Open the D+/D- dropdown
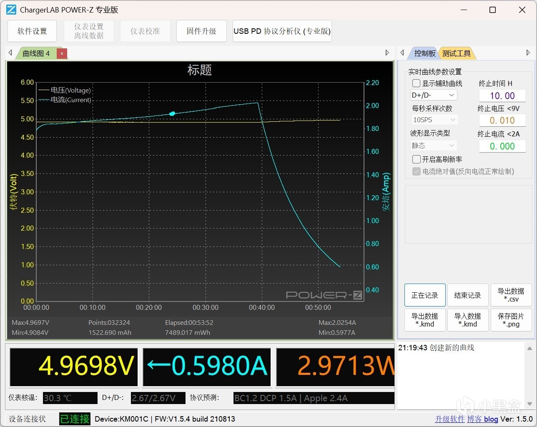The height and width of the screenshot is (427, 537). pyautogui.click(x=434, y=95)
